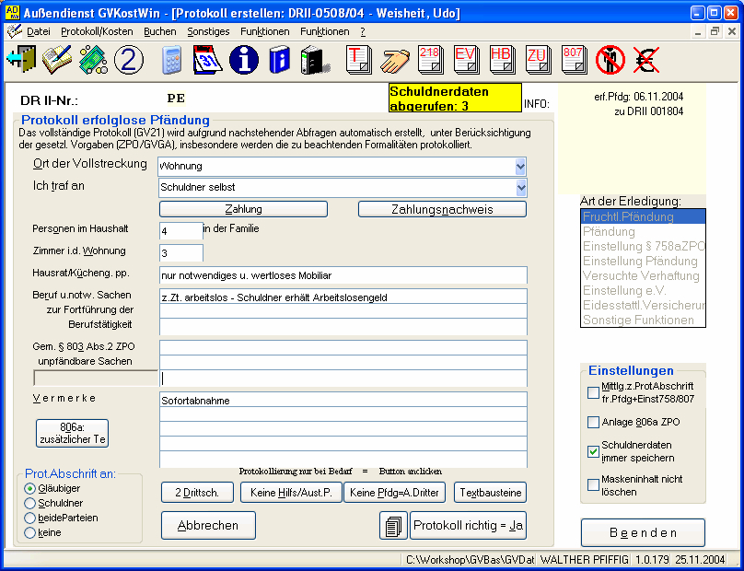This screenshot has width=744, height=571.
Task: Open the Sonstiges menu
Action: [x=208, y=31]
